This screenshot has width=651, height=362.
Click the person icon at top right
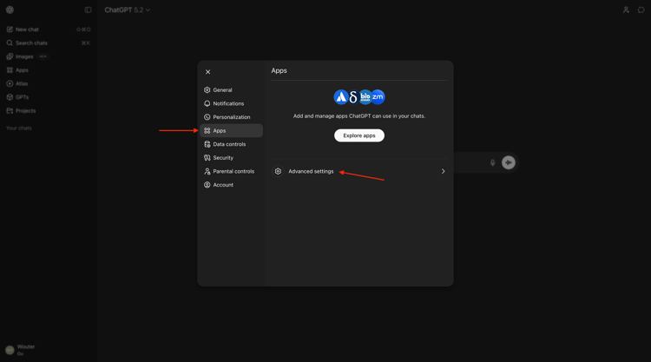click(x=626, y=10)
